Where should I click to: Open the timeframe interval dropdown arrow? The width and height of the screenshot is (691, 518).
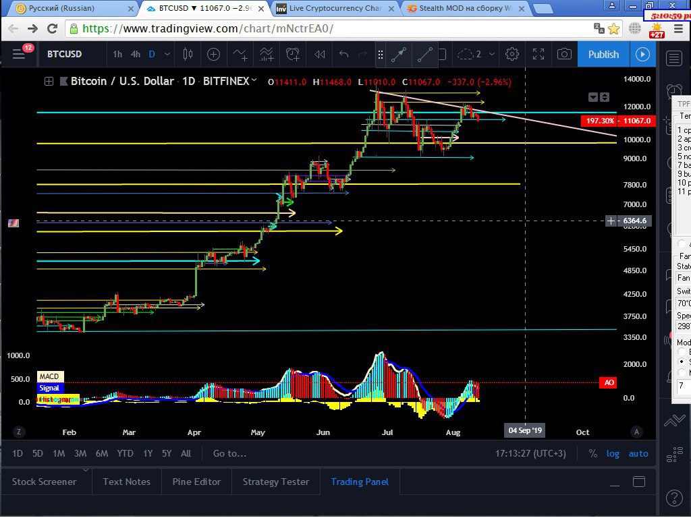[167, 54]
